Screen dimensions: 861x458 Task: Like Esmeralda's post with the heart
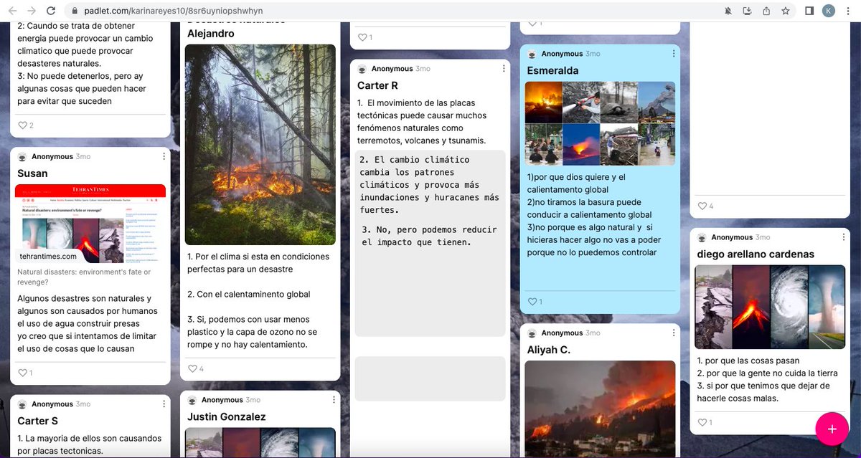tap(532, 302)
